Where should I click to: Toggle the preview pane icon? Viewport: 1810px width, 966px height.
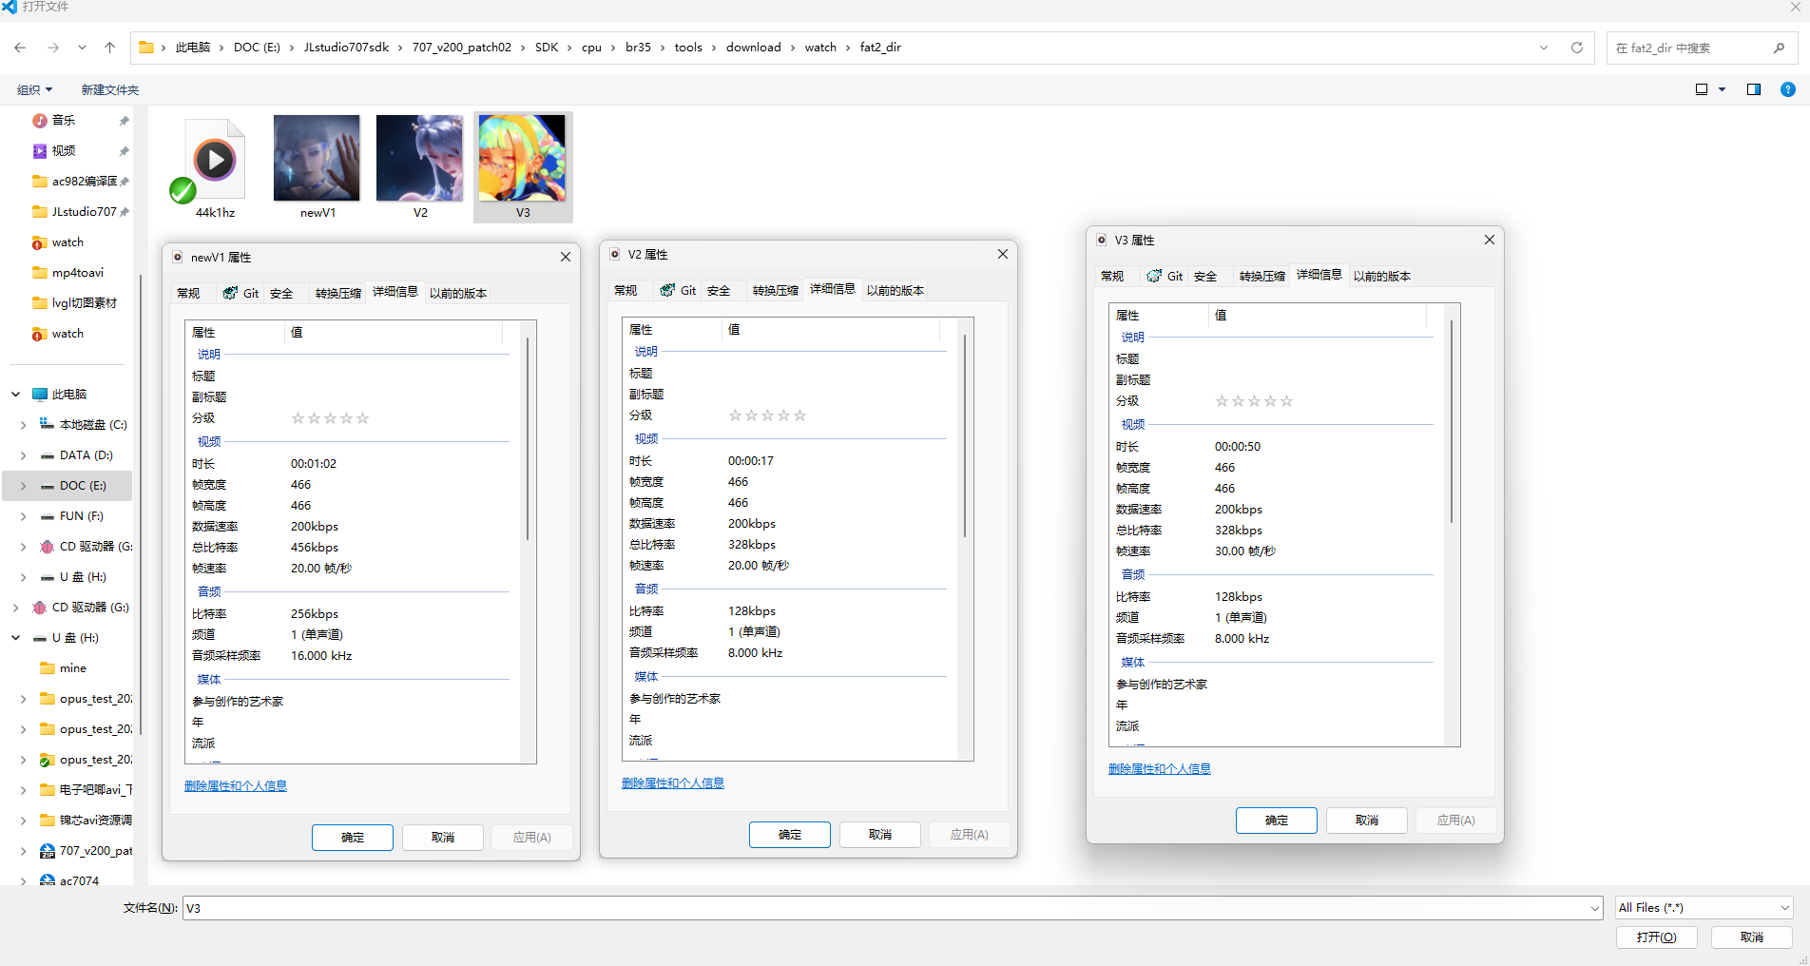1754,89
